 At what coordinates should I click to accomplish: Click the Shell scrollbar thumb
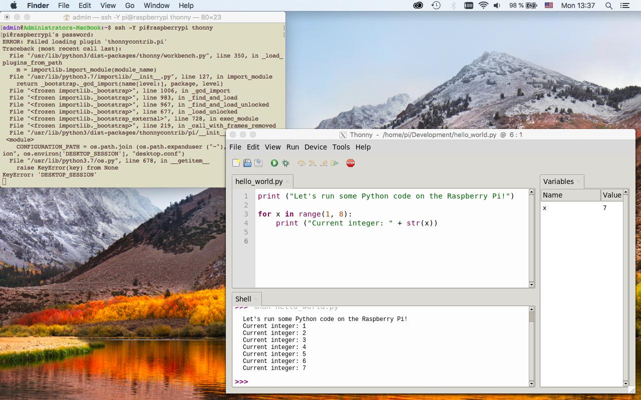531,316
